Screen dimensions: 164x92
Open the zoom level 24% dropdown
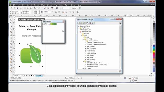coord(69,8)
